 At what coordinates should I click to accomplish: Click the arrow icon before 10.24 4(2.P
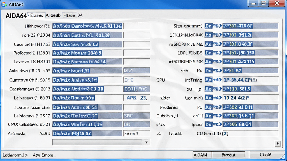click(x=217, y=98)
